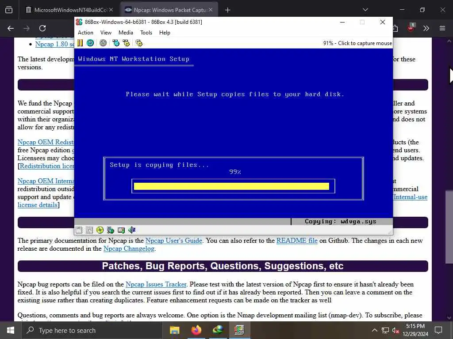453x339 pixels.
Task: Close the Npcap browser tab
Action: 211,10
